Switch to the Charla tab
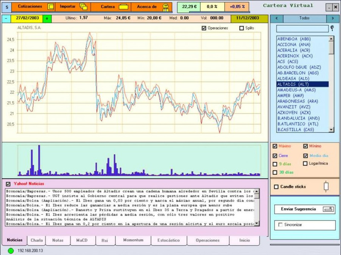The image size is (341, 255). tap(37, 240)
